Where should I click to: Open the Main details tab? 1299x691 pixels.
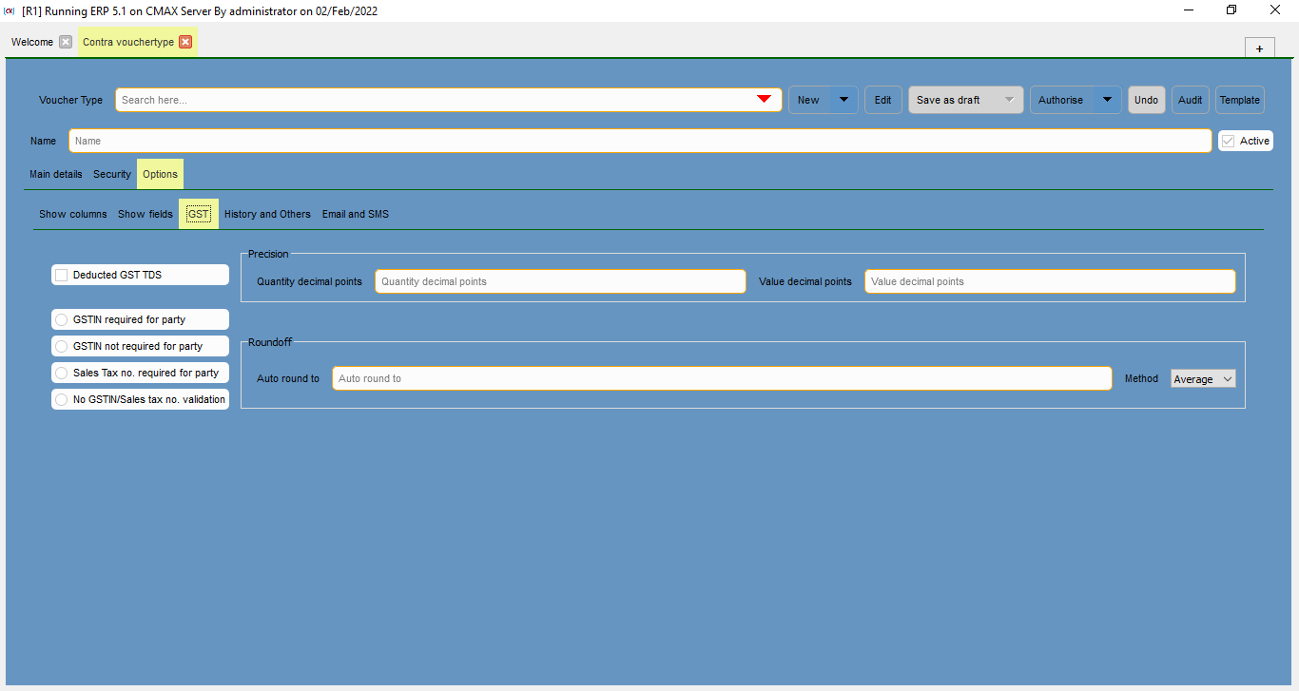click(x=56, y=174)
